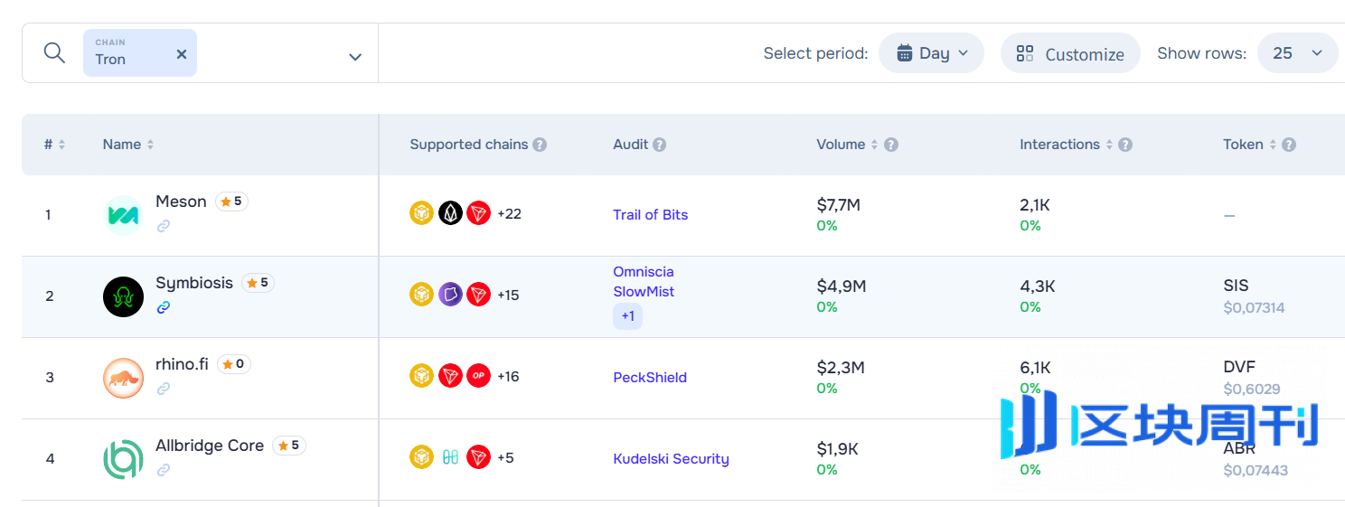This screenshot has height=507, width=1345.
Task: Click Meson's star rating badge
Action: [231, 202]
